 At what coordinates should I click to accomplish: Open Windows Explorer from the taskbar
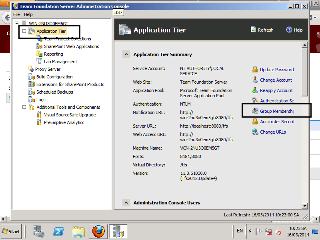tap(78, 232)
